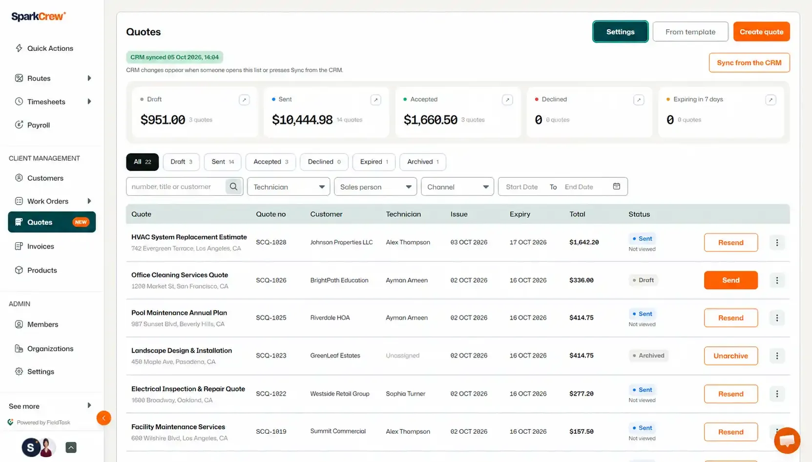The image size is (812, 462).
Task: Open the Expiring in 7 days arrow icon
Action: click(x=770, y=100)
